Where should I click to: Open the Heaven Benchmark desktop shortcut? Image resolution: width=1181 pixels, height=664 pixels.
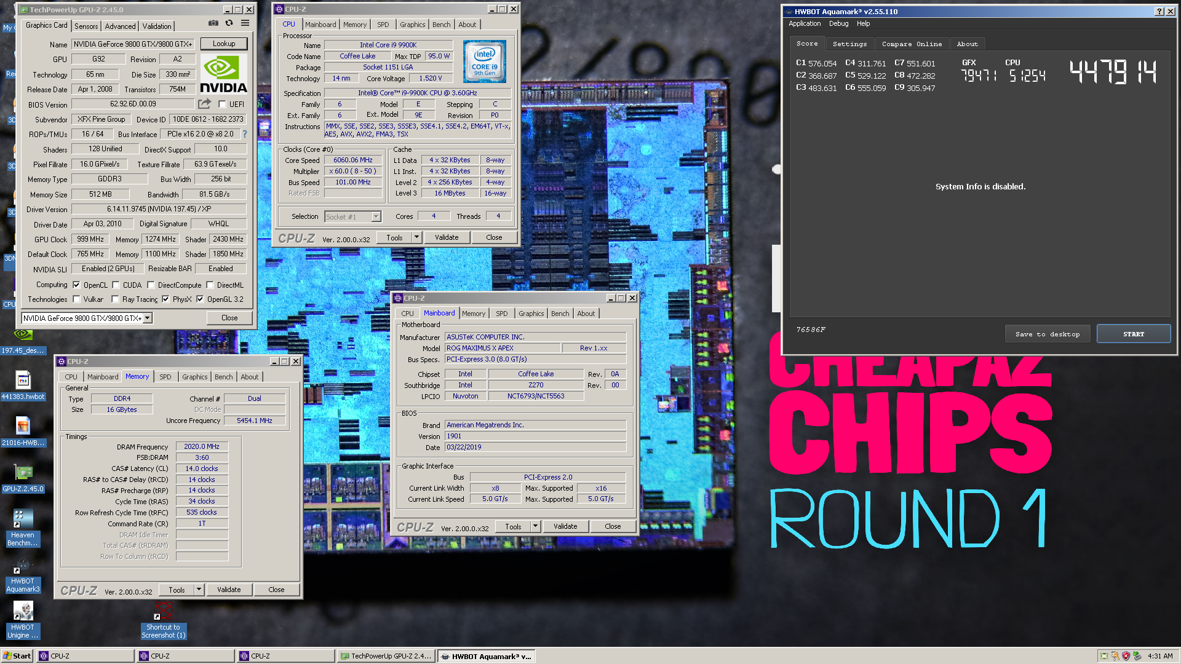(23, 528)
